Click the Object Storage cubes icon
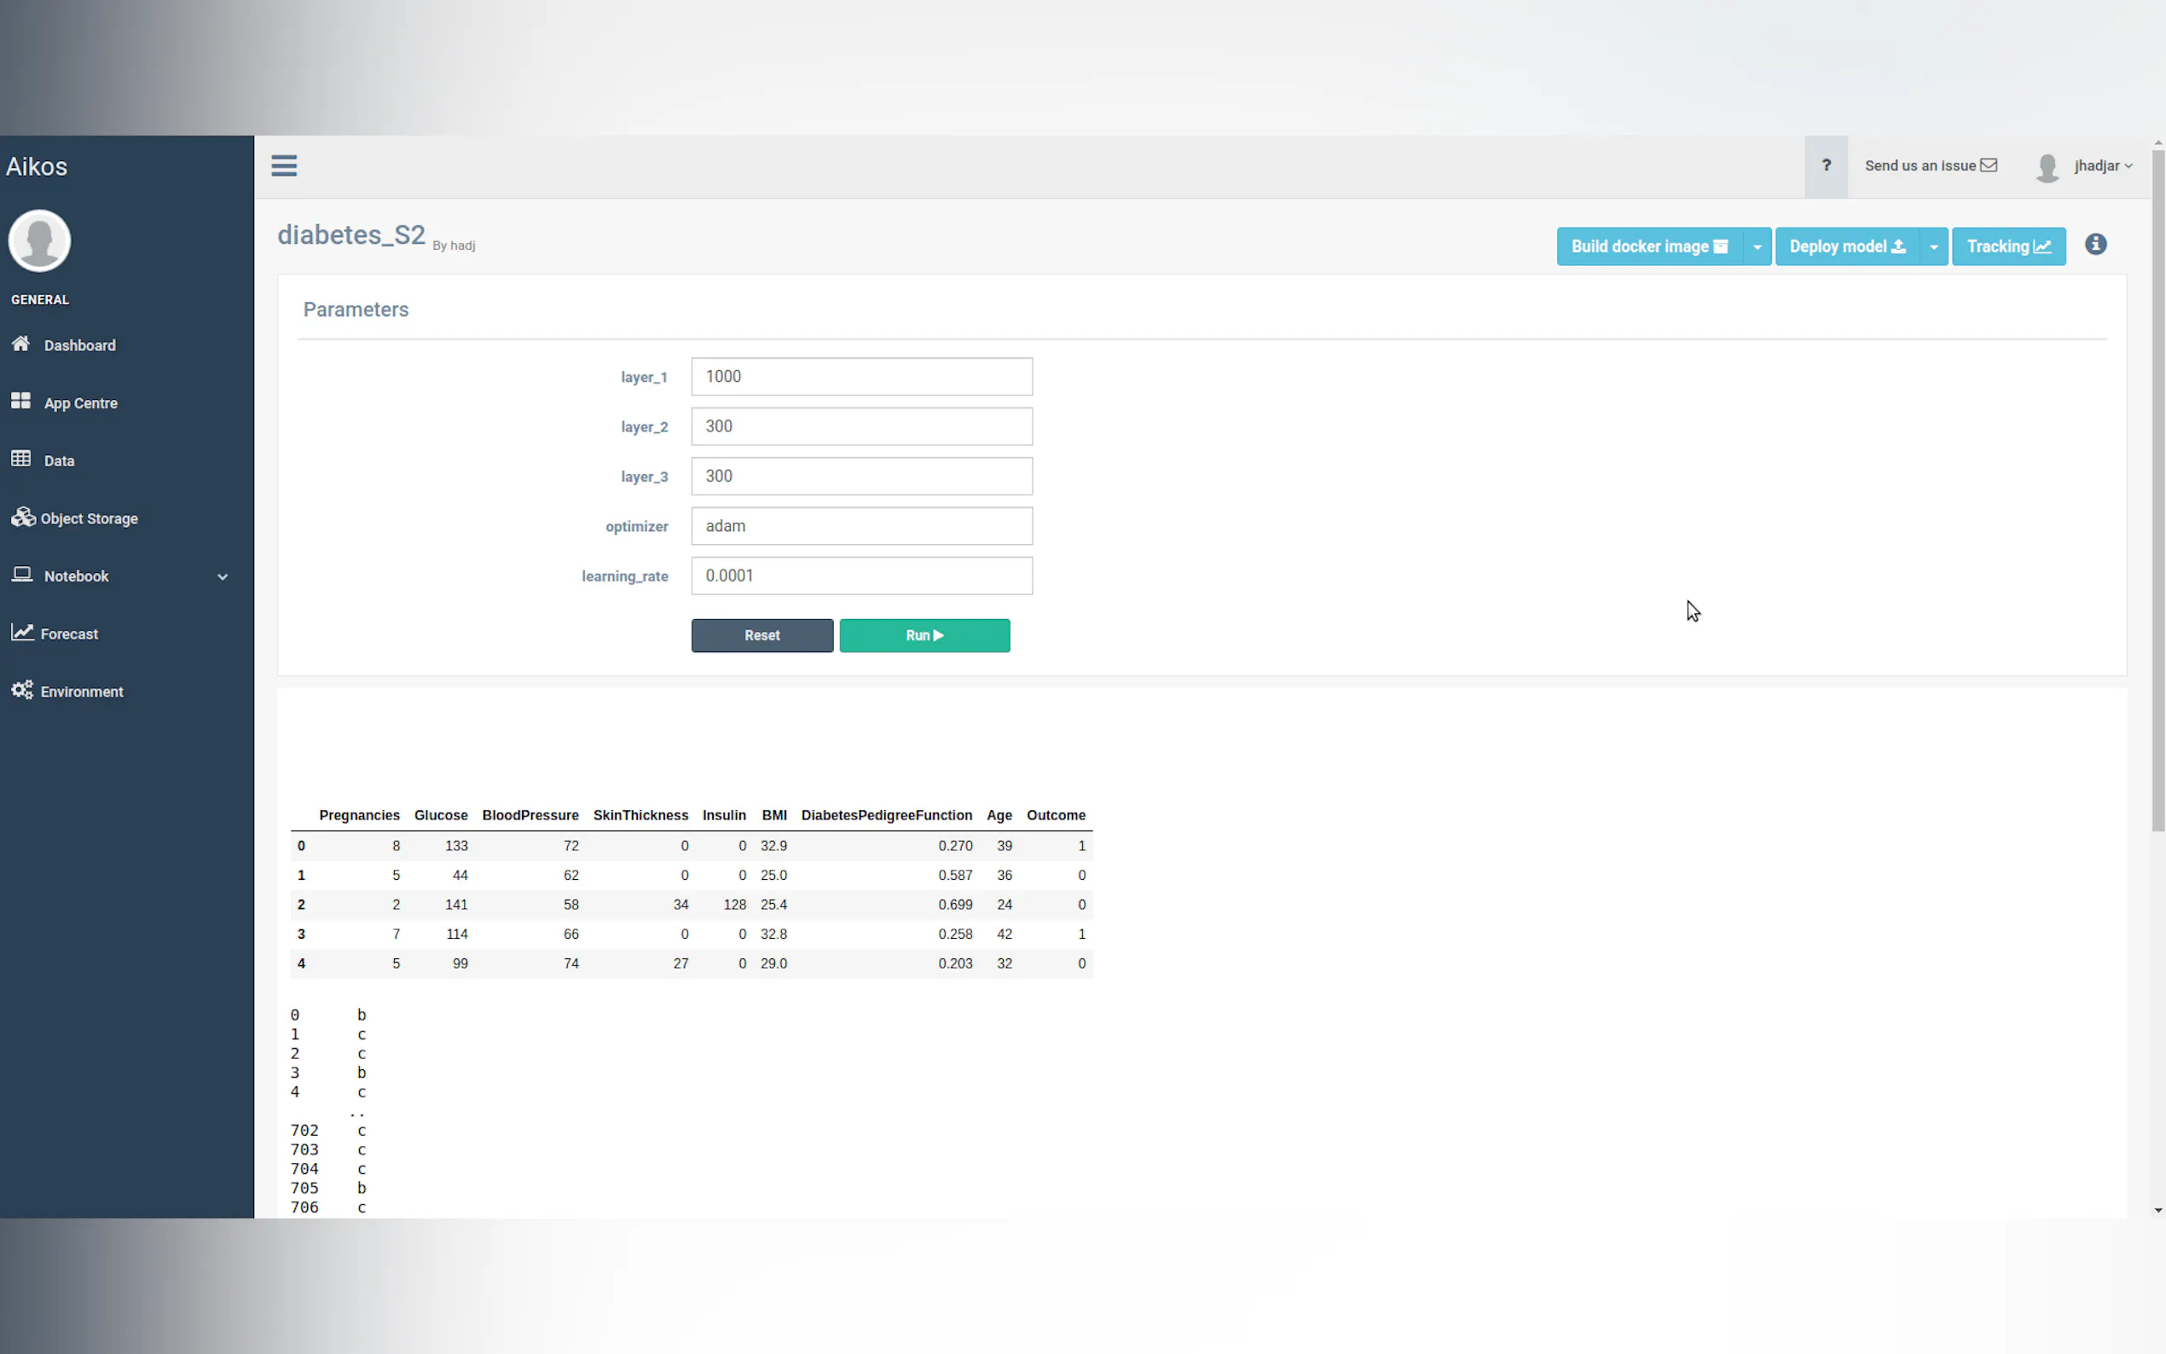The image size is (2166, 1354). tap(23, 518)
